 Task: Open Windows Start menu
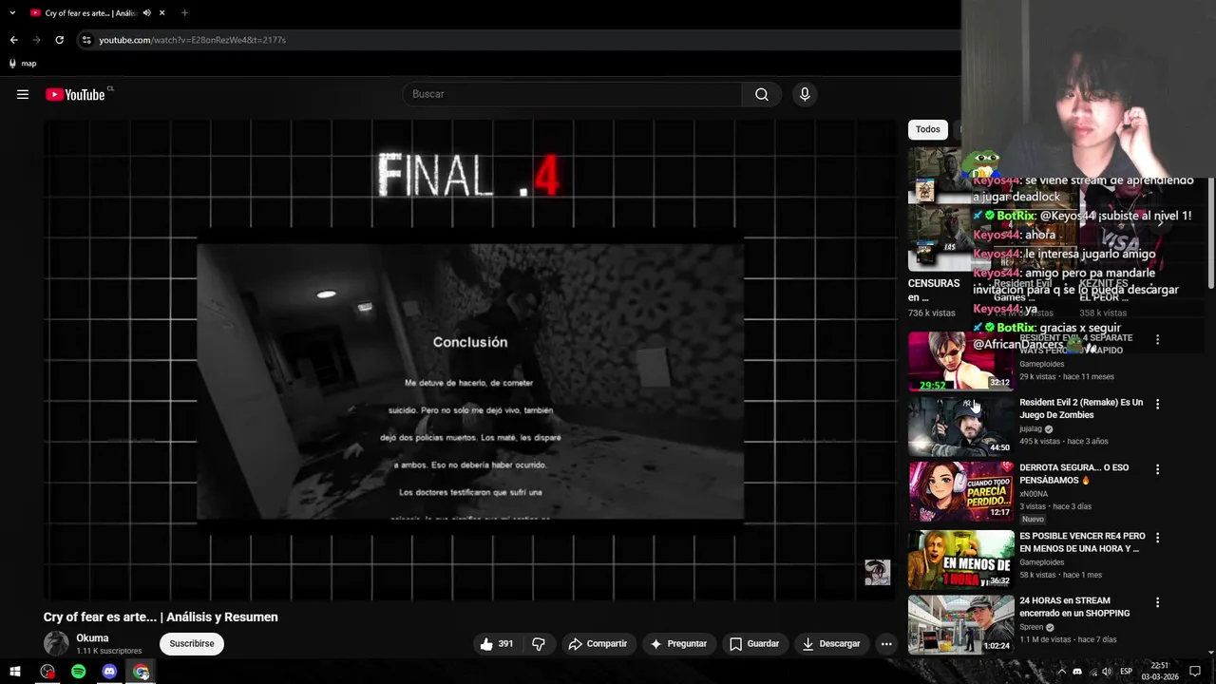15,672
